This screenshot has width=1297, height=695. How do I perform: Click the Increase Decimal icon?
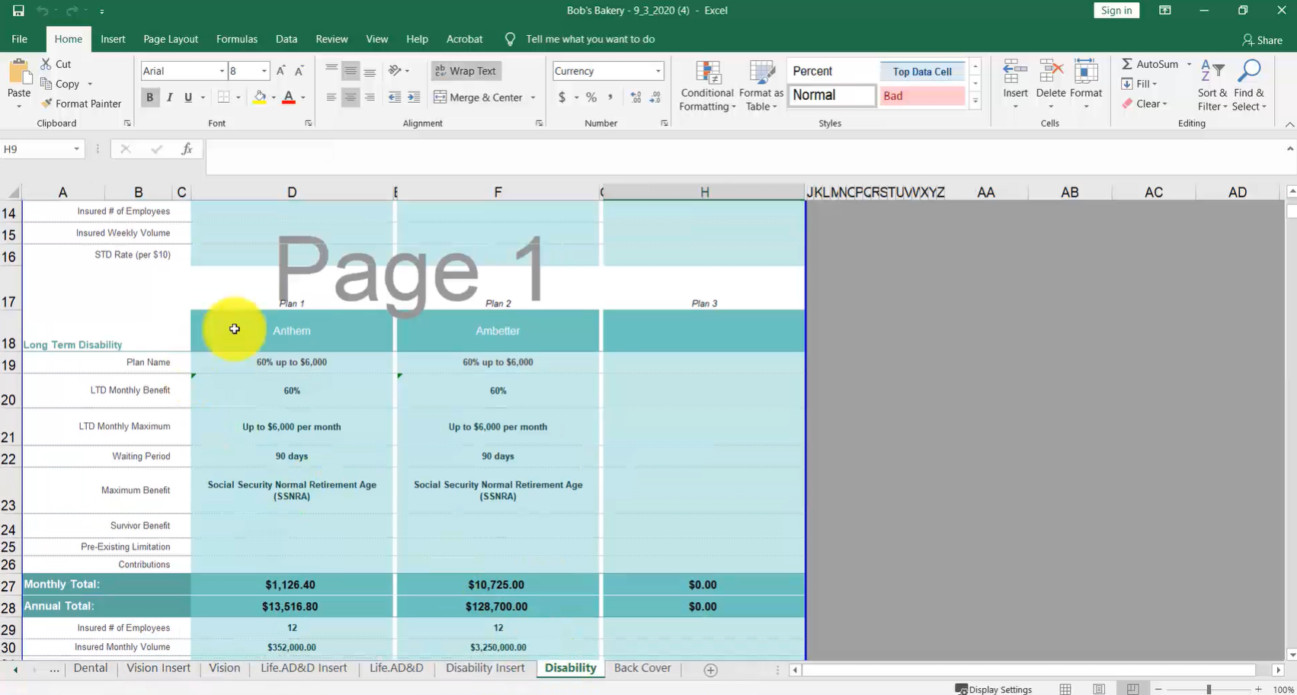pyautogui.click(x=636, y=98)
